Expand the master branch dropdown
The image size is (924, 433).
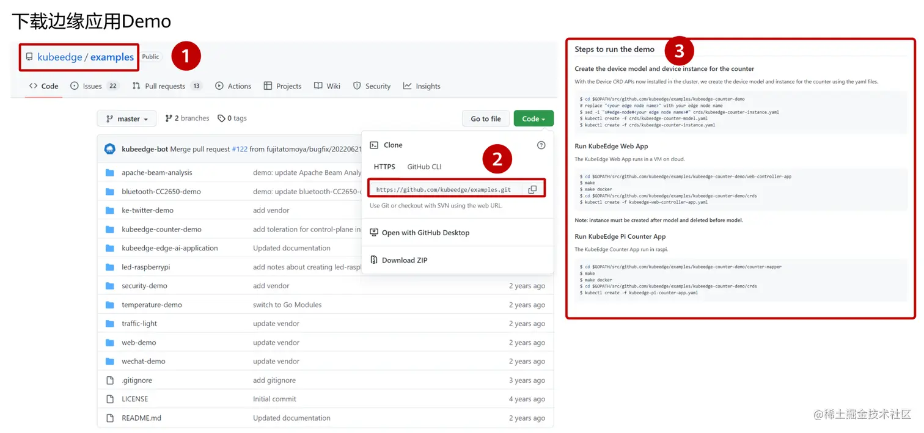point(127,118)
